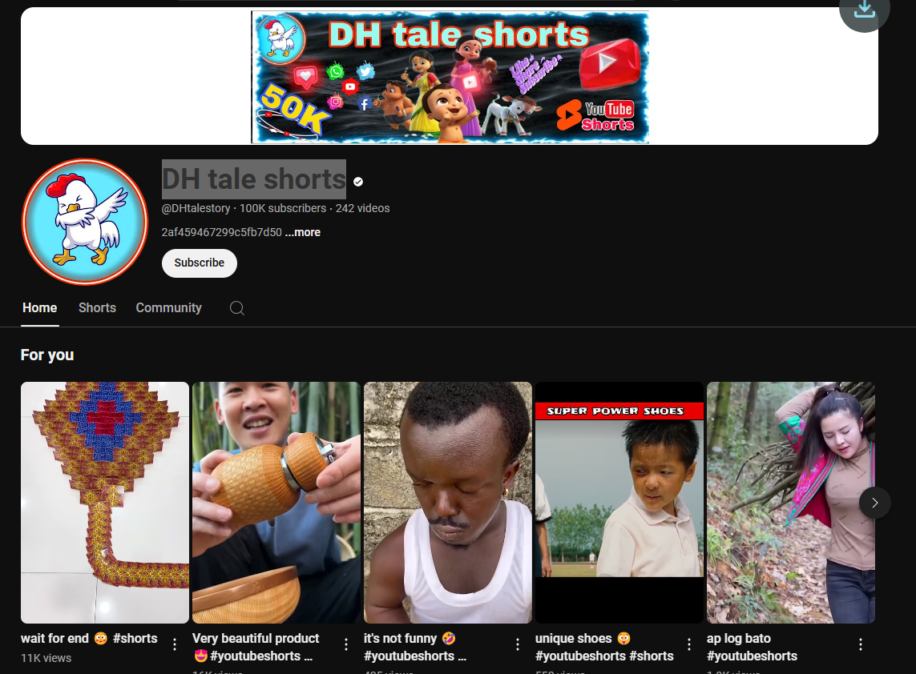Click the 'DH tale shorts' channel title
The width and height of the screenshot is (916, 674).
(253, 179)
